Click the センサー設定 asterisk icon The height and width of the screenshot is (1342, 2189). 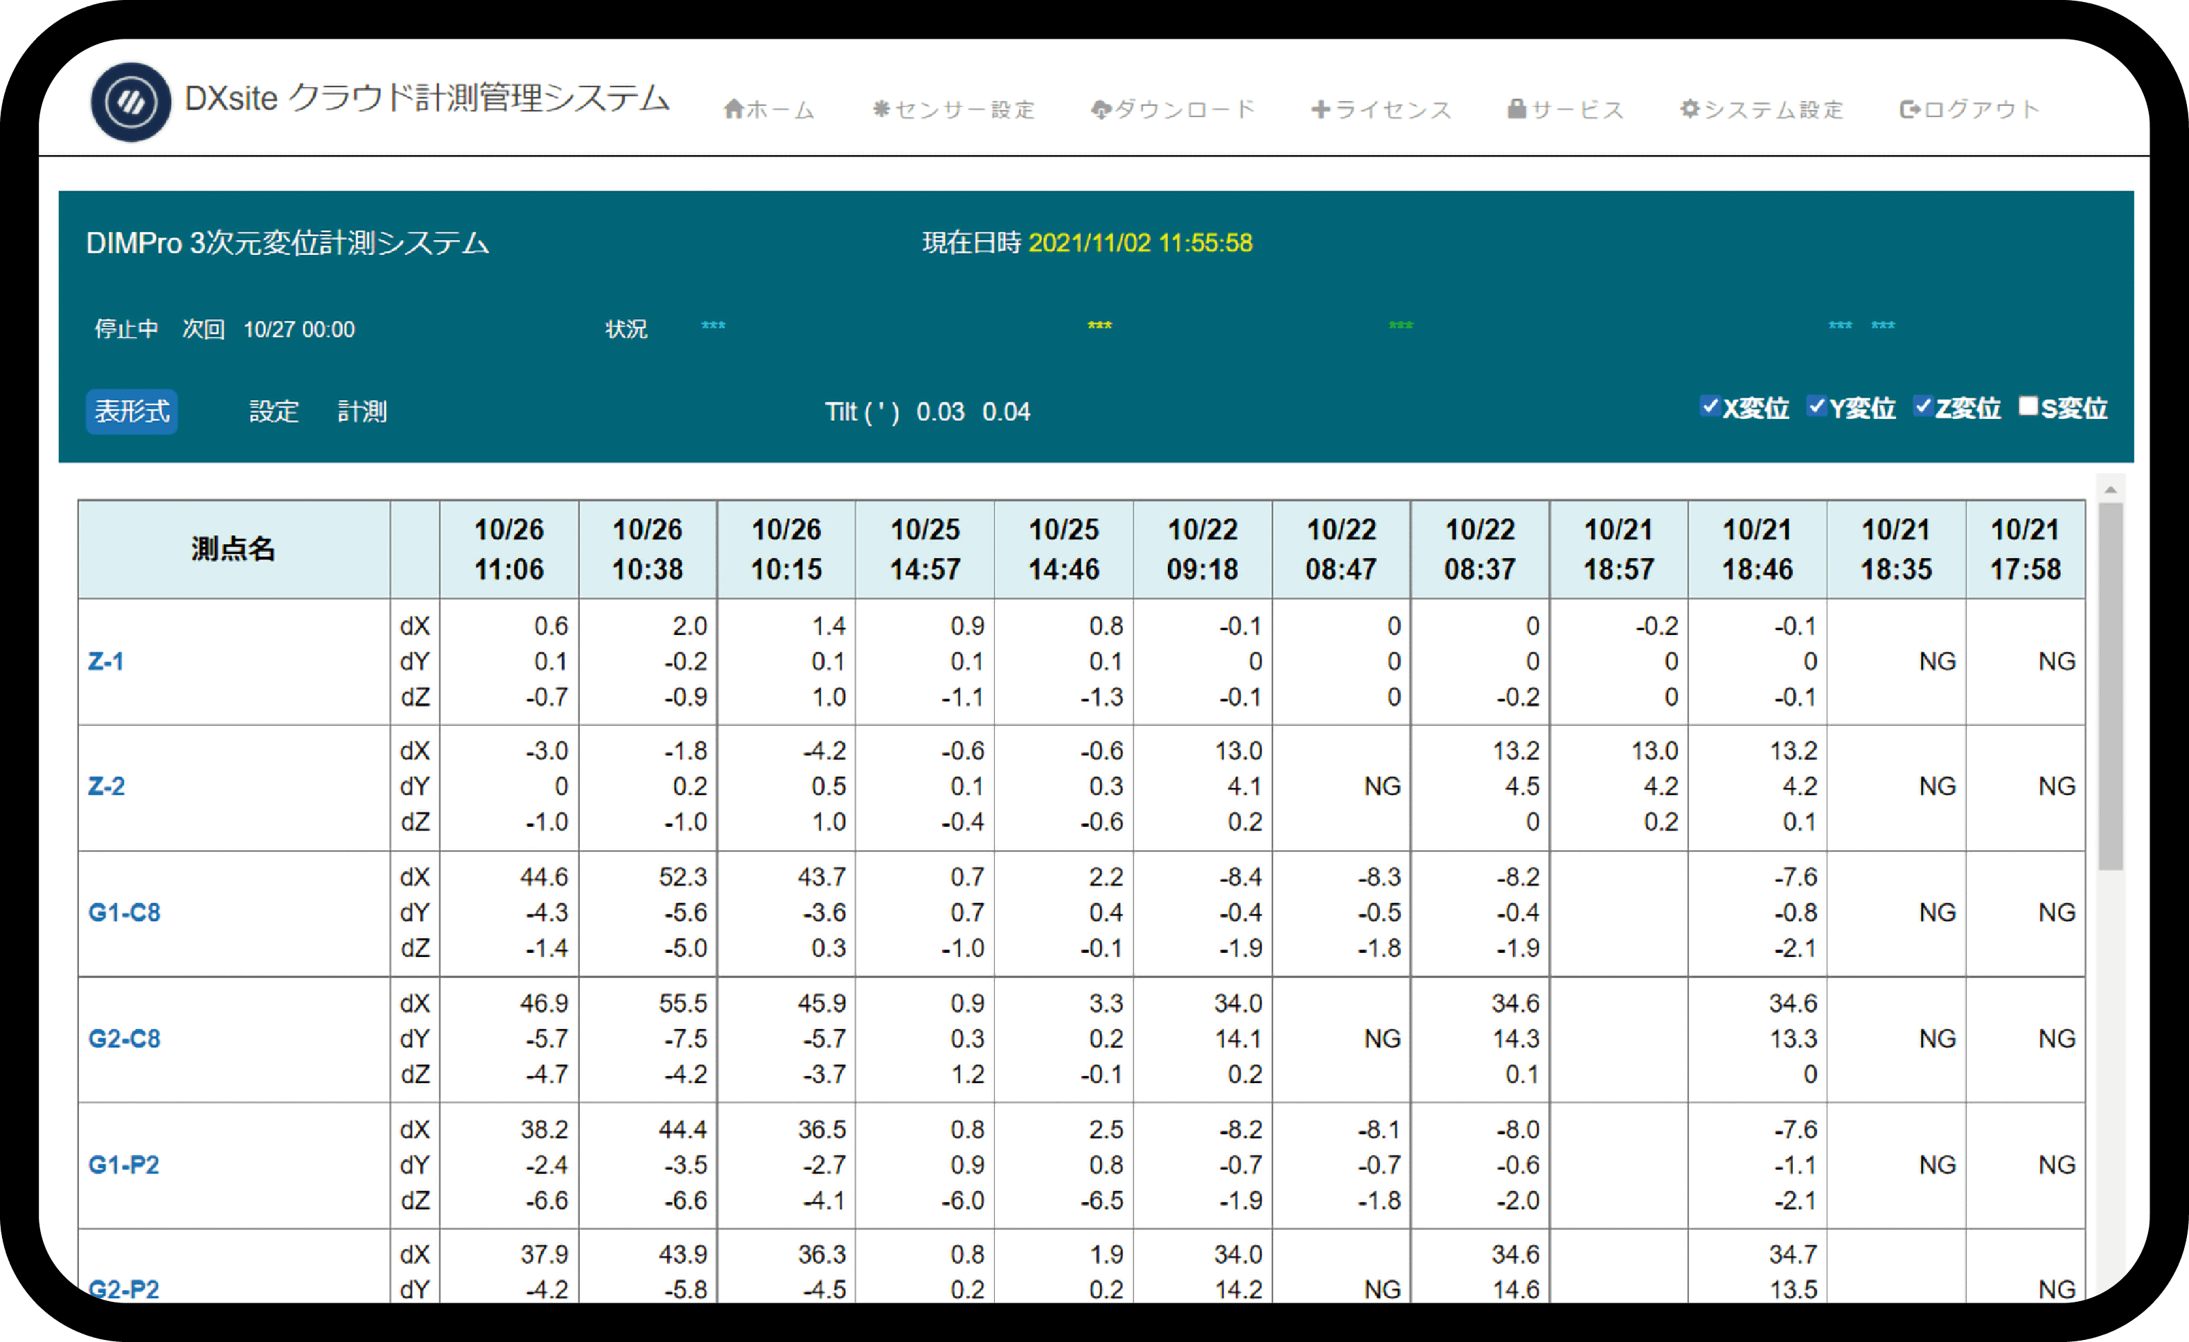(880, 109)
